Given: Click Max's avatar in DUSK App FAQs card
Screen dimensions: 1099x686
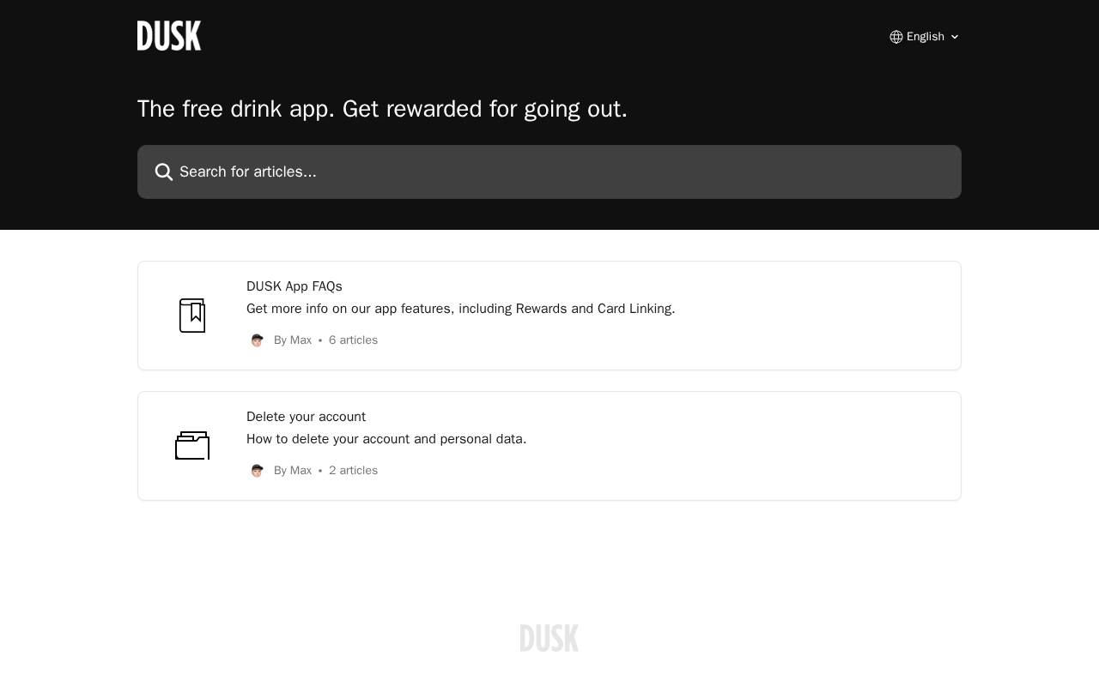Looking at the screenshot, I should (x=257, y=340).
